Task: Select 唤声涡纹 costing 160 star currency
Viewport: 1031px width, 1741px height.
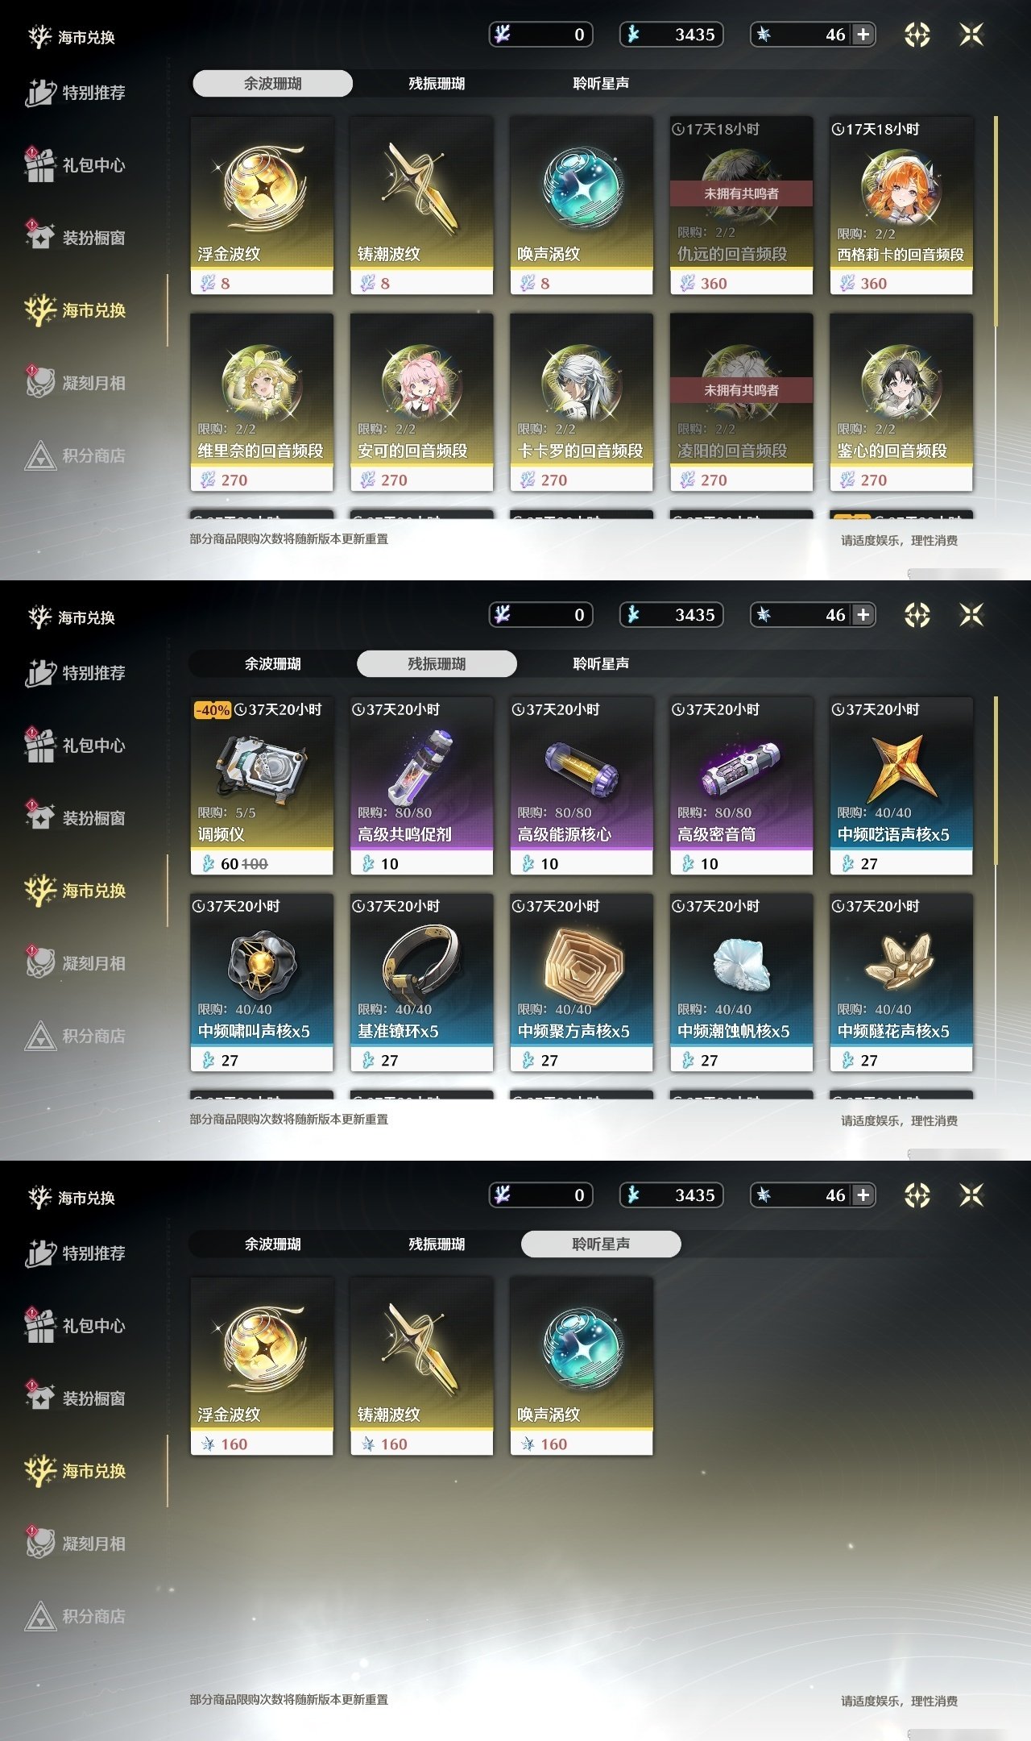Action: point(582,1366)
